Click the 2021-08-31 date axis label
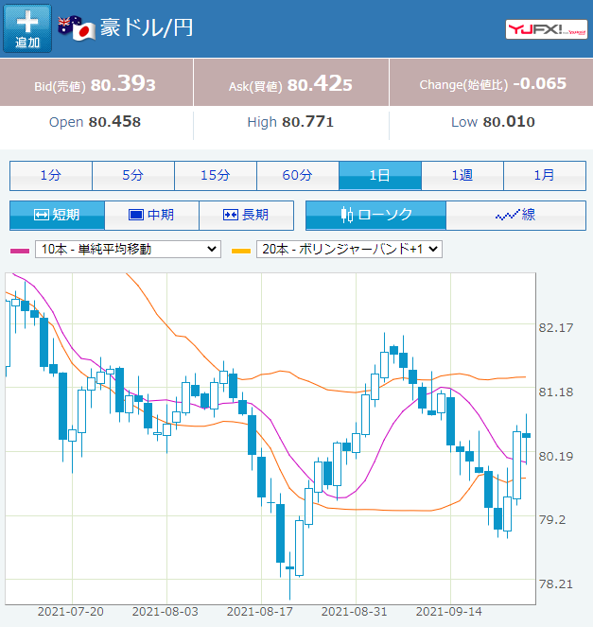The width and height of the screenshot is (593, 627). tap(355, 612)
